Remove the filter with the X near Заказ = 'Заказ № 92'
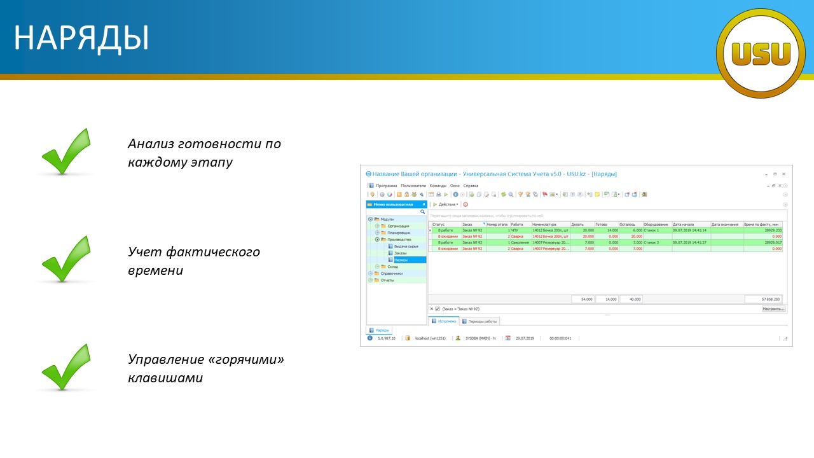The image size is (814, 458). (x=432, y=309)
